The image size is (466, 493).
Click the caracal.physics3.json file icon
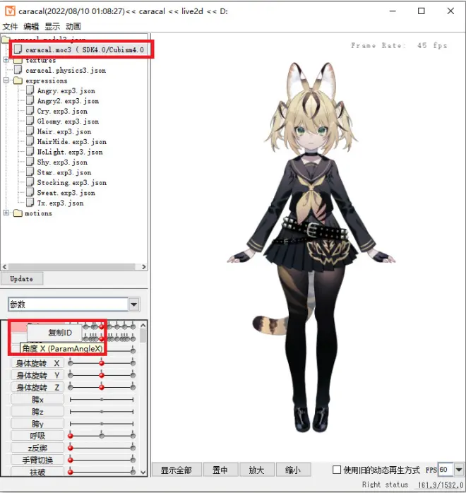18,70
